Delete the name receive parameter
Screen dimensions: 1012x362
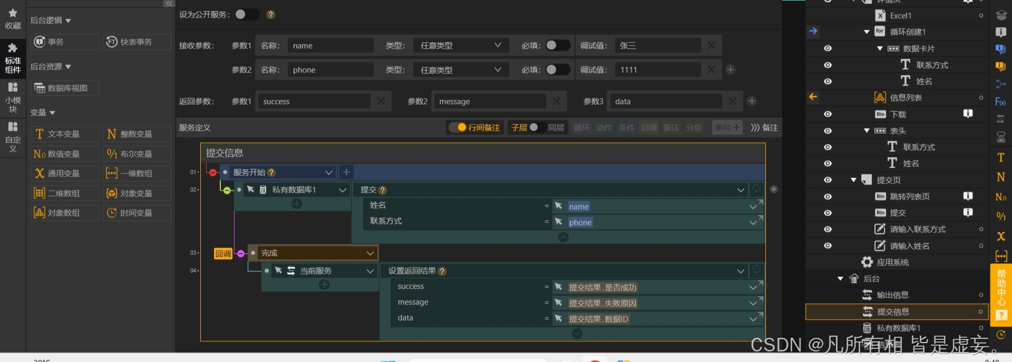[x=712, y=46]
